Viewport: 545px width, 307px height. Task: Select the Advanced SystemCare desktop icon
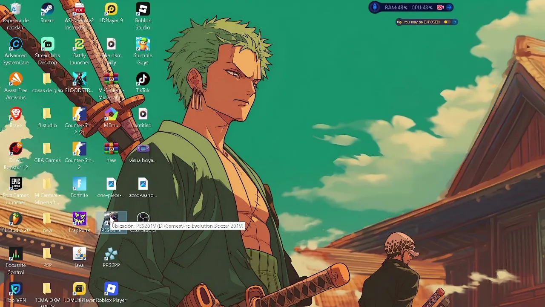pyautogui.click(x=16, y=51)
